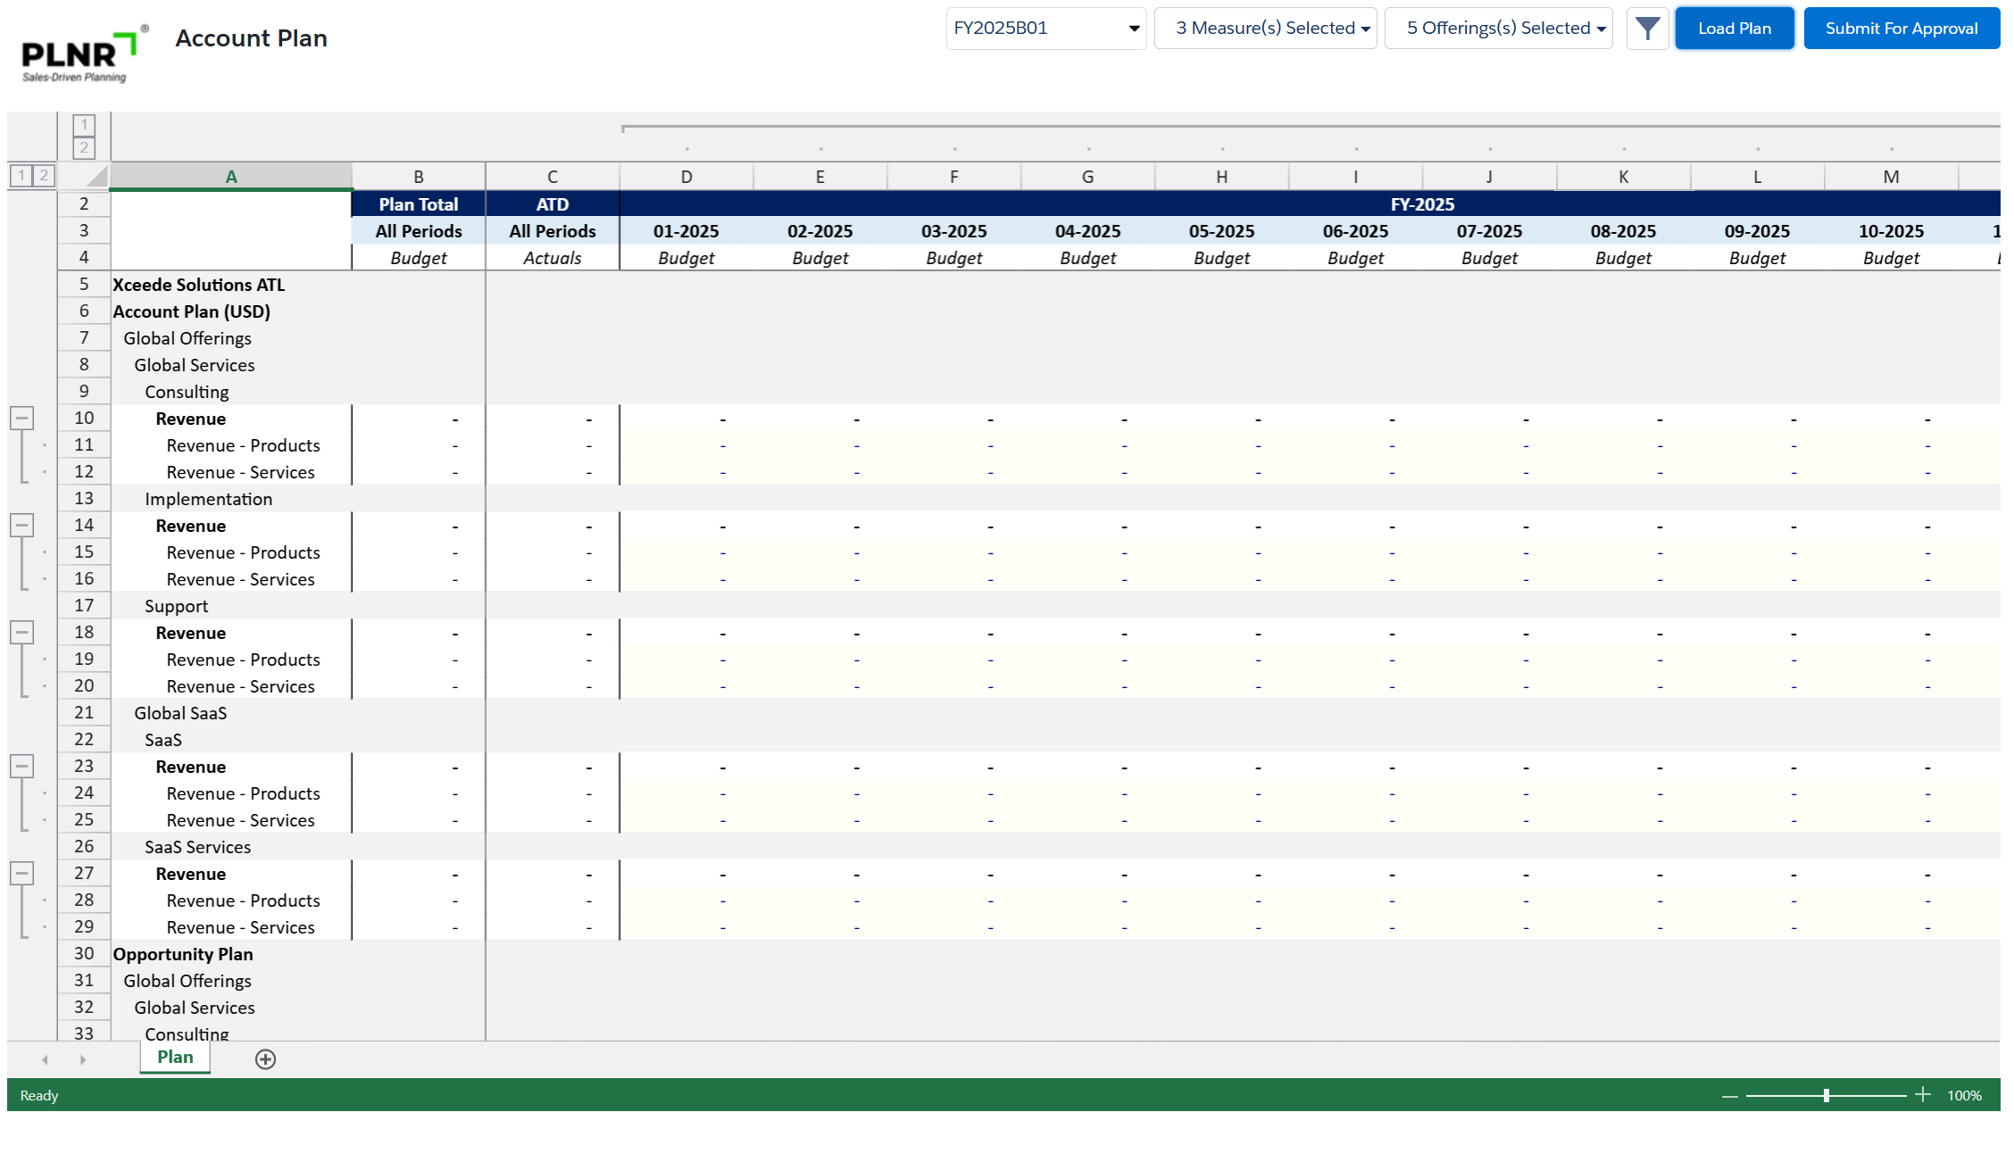
Task: Collapse the row 14 Implementation Revenue group
Action: coord(22,525)
